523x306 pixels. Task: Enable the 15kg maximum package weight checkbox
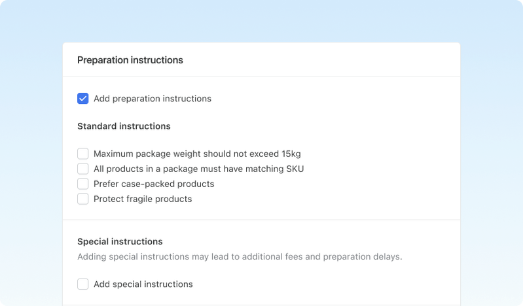point(83,154)
